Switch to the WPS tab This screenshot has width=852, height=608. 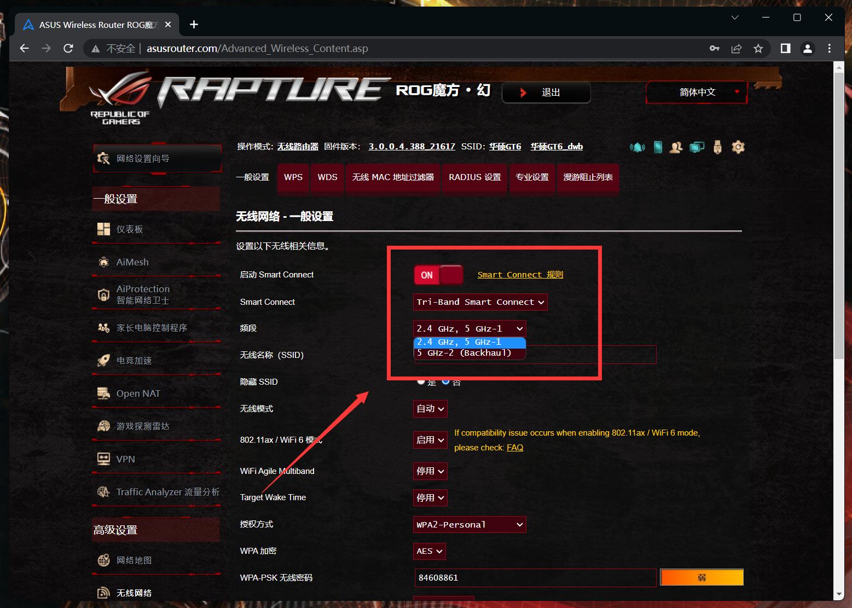(293, 177)
